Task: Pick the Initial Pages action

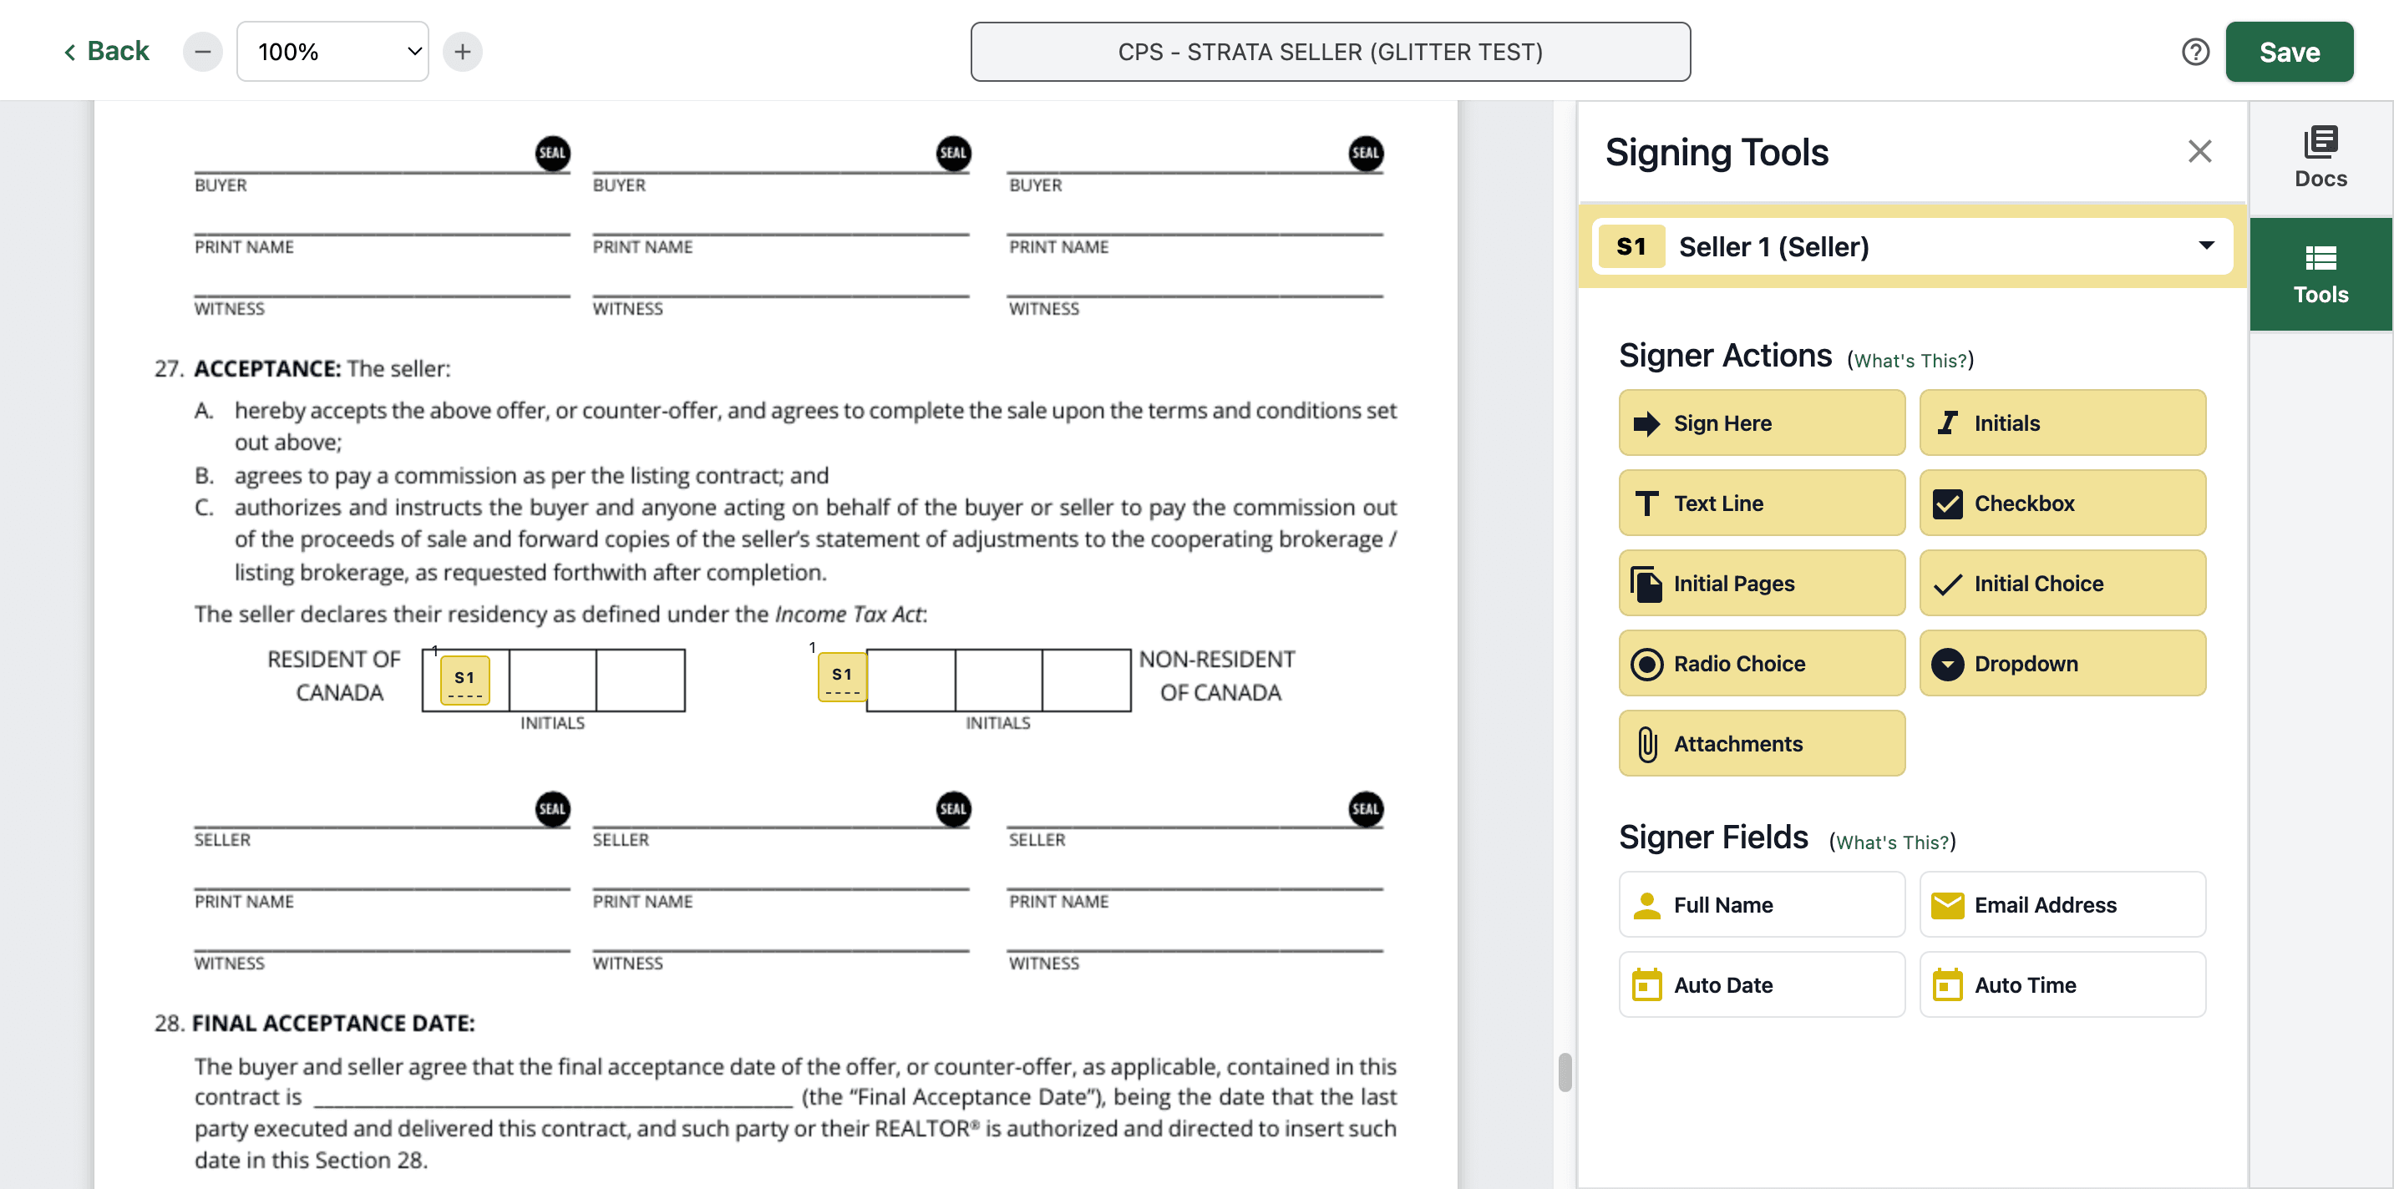Action: [1761, 583]
